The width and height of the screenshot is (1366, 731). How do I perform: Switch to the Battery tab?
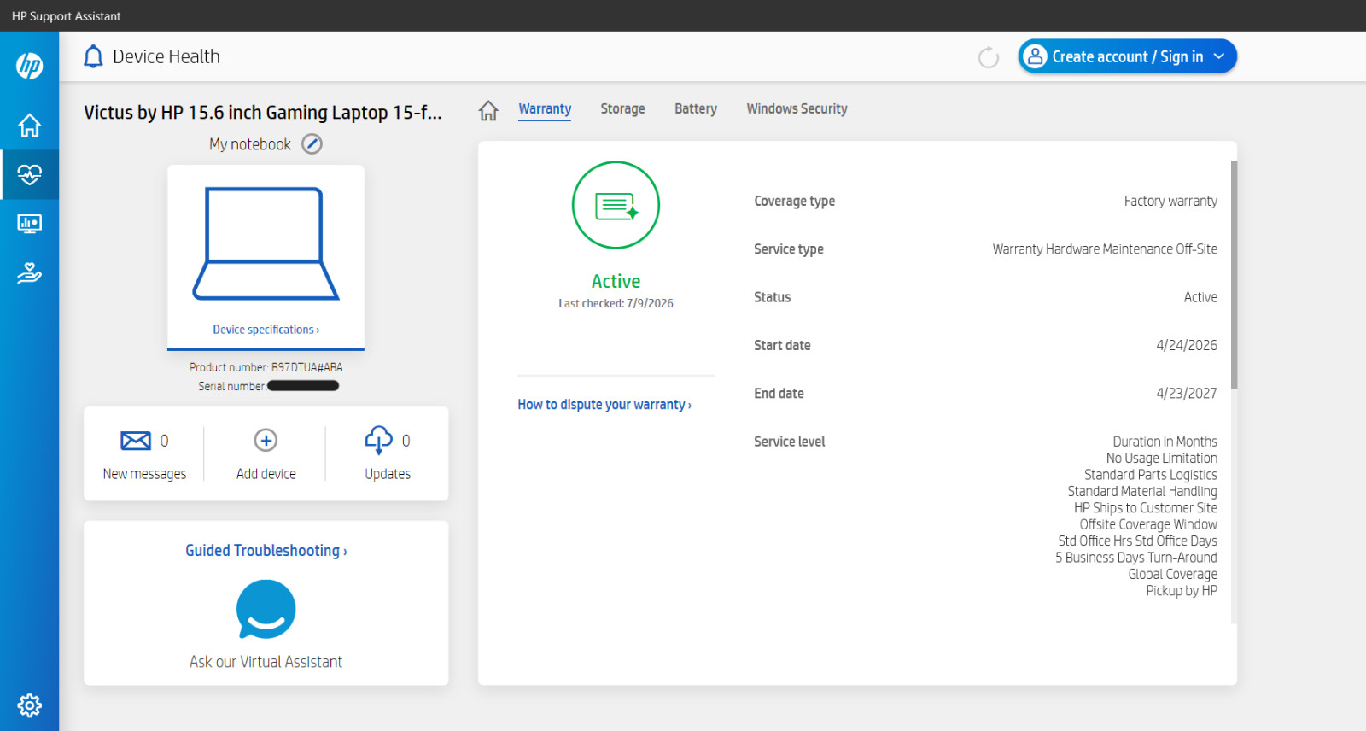[696, 108]
